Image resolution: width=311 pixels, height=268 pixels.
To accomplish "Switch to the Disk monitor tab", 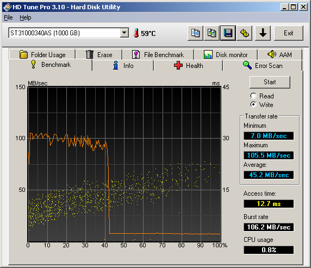I will click(226, 54).
